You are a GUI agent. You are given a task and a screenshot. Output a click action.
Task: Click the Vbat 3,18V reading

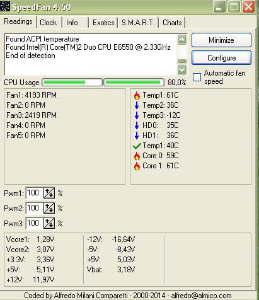[111, 270]
